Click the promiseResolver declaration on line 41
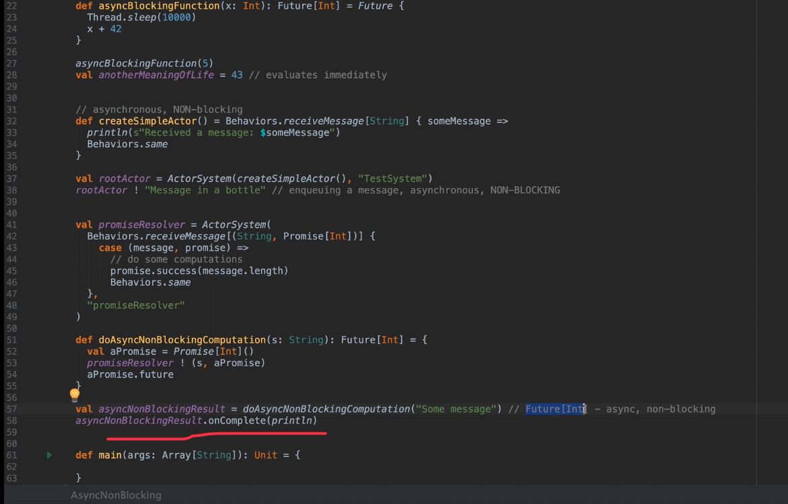 pyautogui.click(x=142, y=225)
